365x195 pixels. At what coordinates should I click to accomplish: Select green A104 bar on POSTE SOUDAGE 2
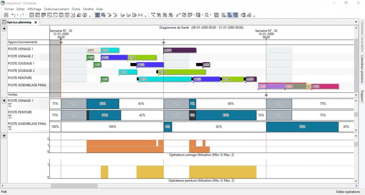(182, 72)
